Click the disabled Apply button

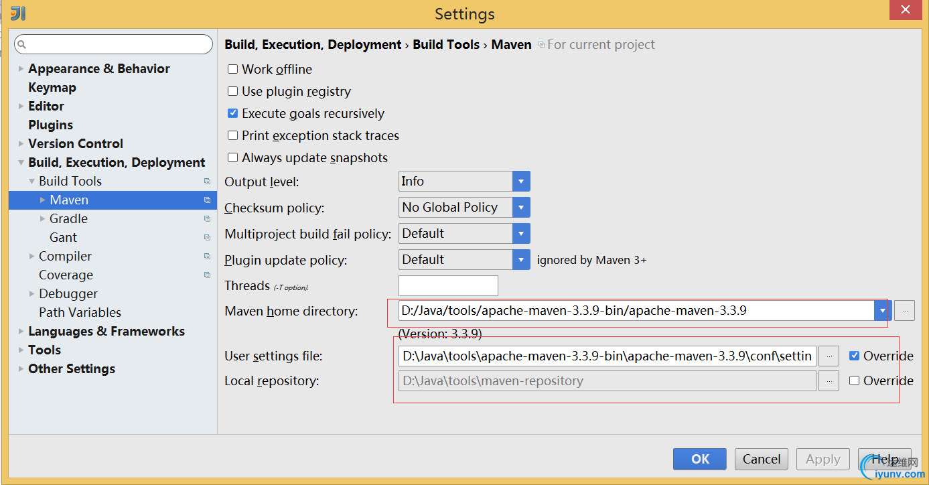pos(823,459)
